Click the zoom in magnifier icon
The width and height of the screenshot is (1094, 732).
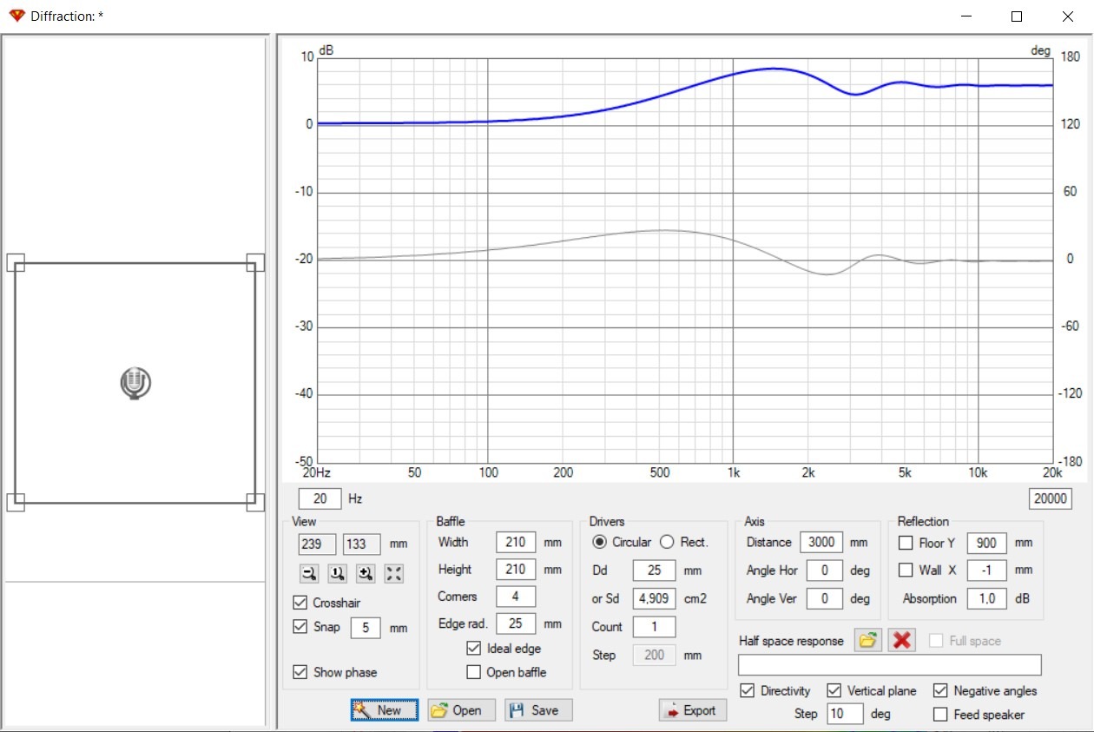tap(366, 573)
